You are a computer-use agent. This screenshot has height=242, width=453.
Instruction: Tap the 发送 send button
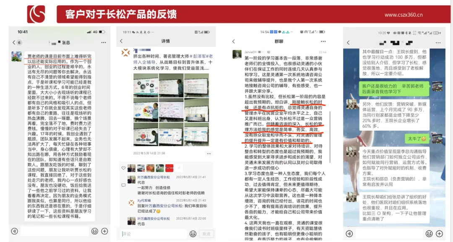click(206, 234)
